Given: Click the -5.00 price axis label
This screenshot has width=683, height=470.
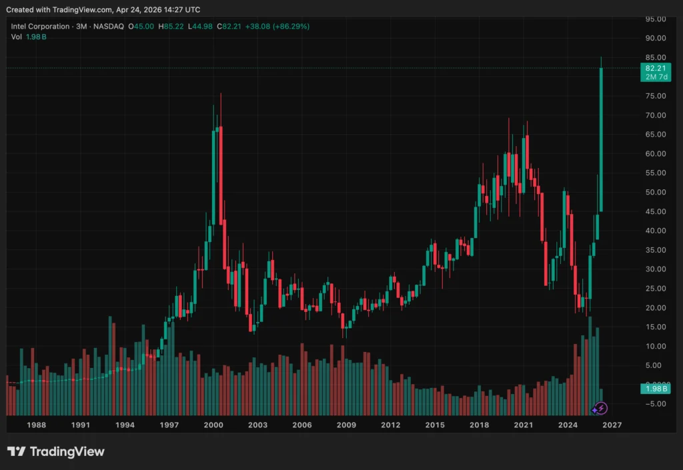Looking at the screenshot, I should click(x=656, y=403).
